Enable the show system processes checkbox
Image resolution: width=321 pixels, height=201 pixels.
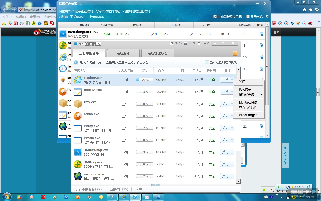248,17
